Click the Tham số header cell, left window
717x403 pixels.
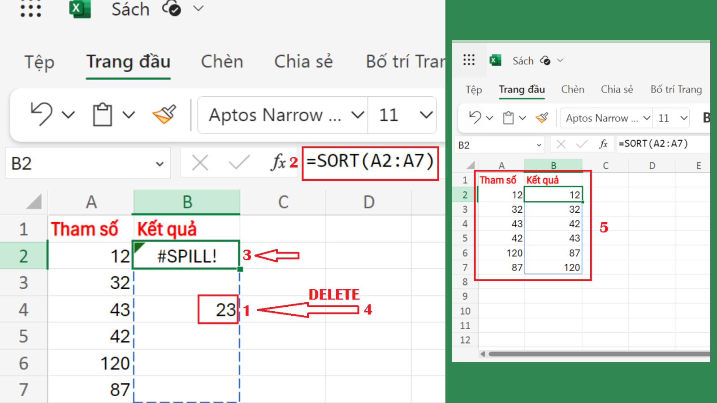tap(91, 229)
